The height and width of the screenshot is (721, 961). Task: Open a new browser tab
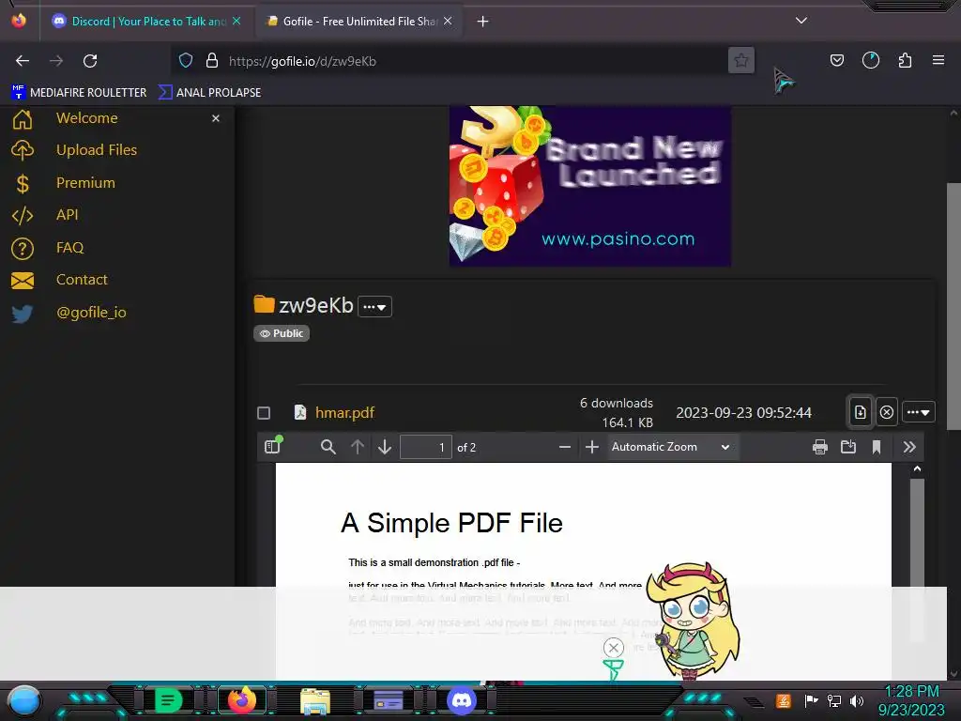483,22
